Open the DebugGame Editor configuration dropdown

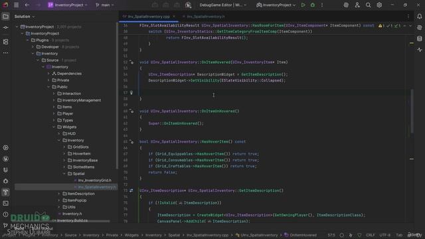point(223,5)
